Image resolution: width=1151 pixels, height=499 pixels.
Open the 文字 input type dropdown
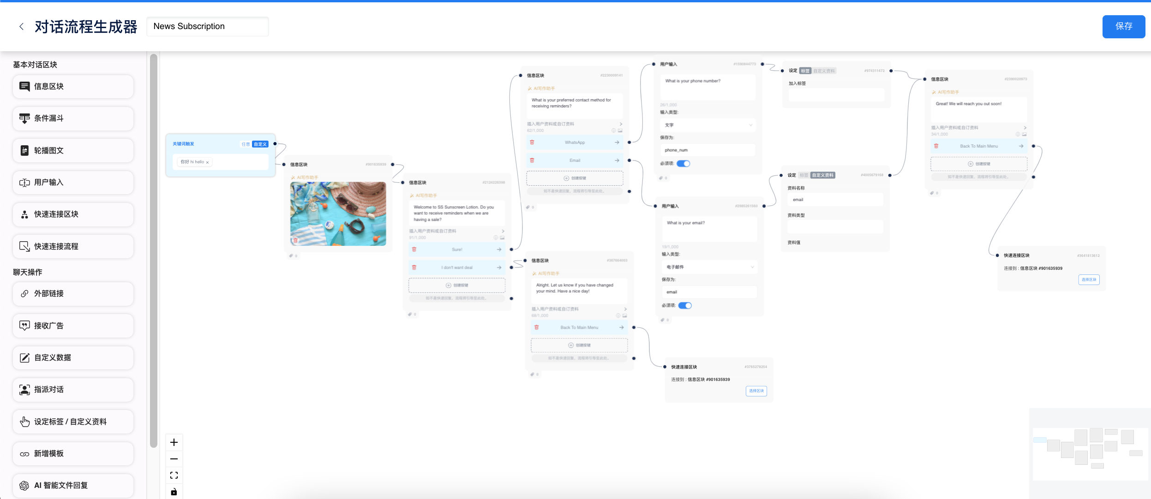708,125
